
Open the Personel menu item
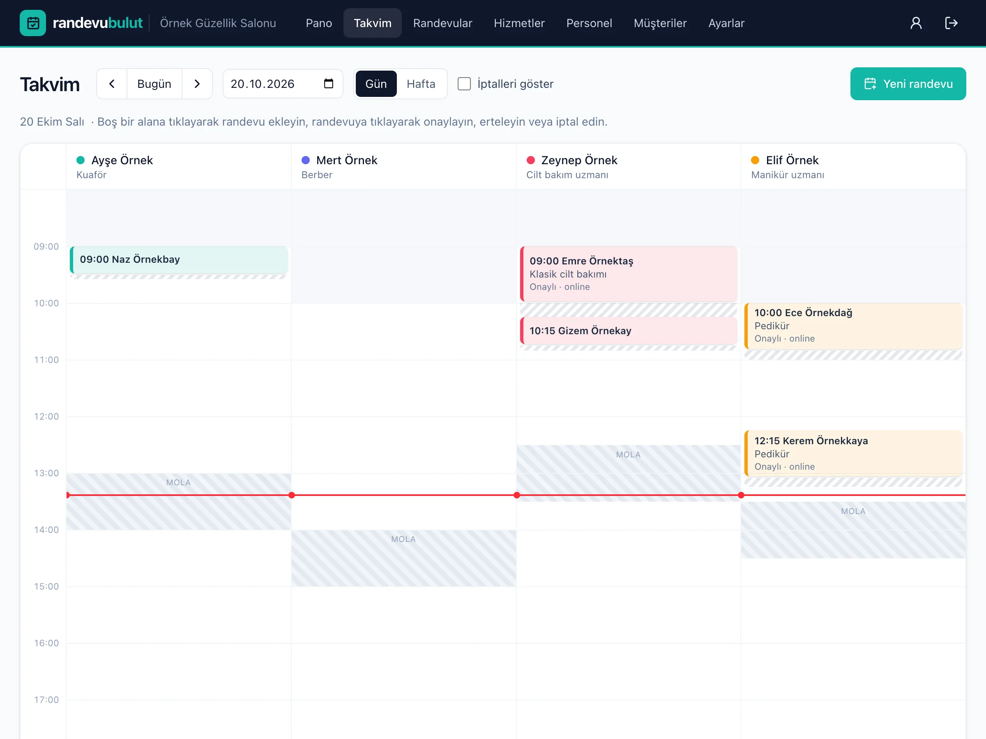tap(589, 23)
